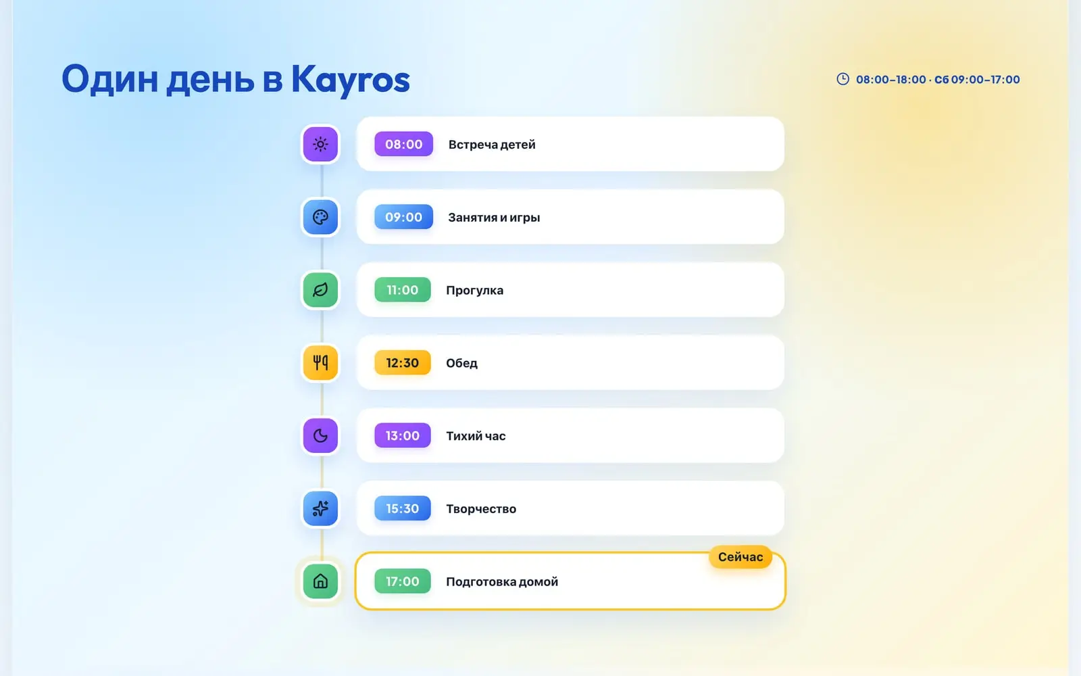Select the 08:00 time badge
This screenshot has height=676, width=1081.
click(x=403, y=144)
